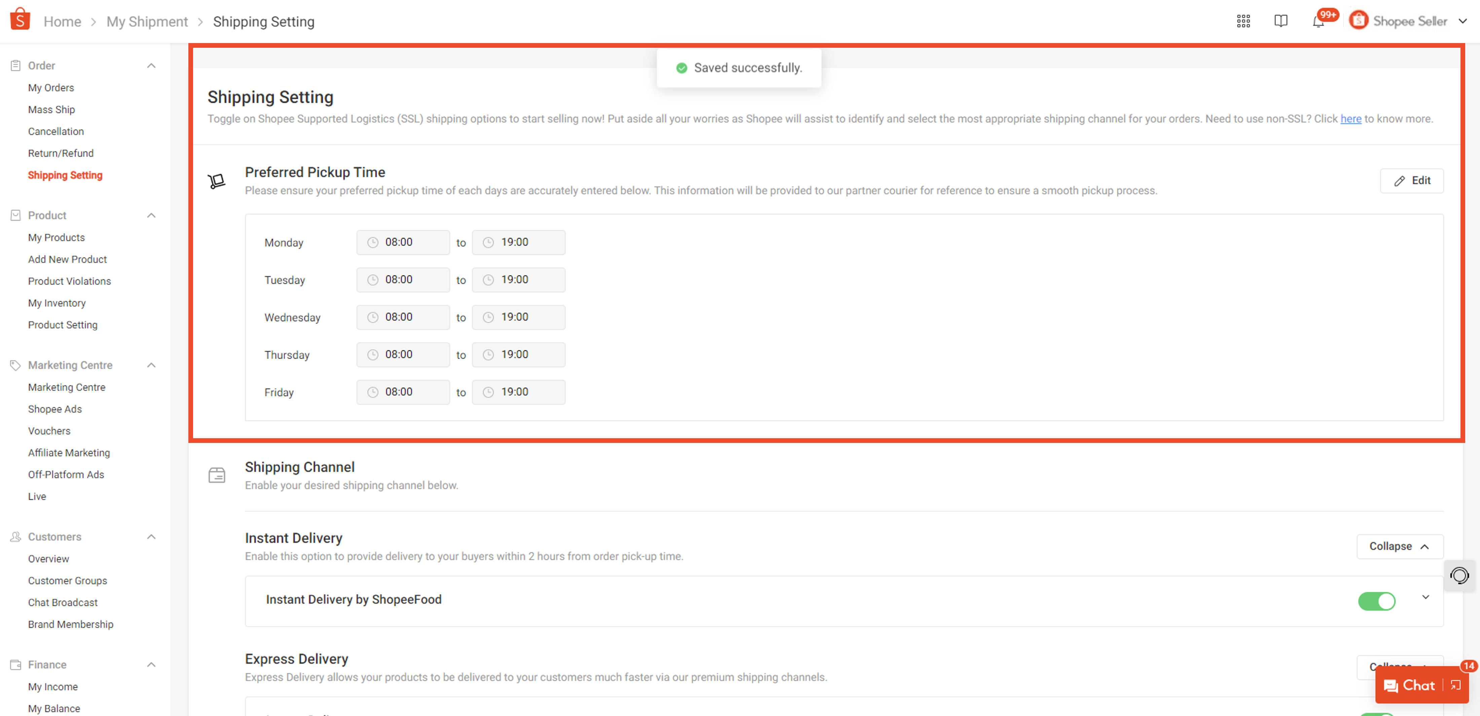Go to My Shipment in the breadcrumb
The height and width of the screenshot is (716, 1480).
[x=147, y=21]
